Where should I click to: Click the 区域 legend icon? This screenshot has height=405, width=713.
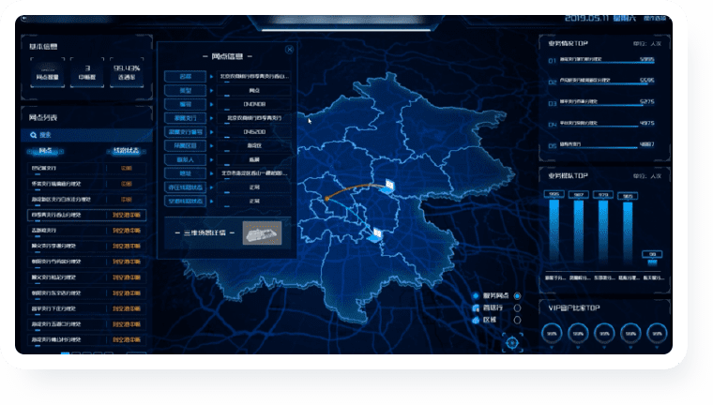pos(476,320)
